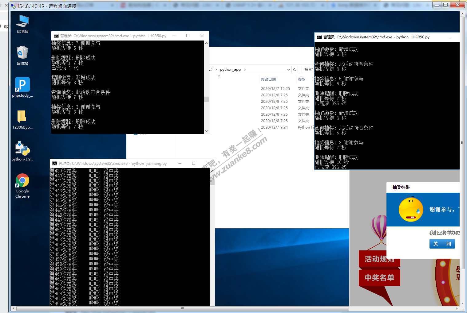The width and height of the screenshot is (467, 313).
Task: Click the python_app breadcrumb segment
Action: tap(231, 69)
